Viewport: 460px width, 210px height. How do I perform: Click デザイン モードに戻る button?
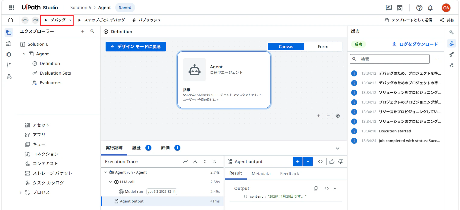[136, 47]
